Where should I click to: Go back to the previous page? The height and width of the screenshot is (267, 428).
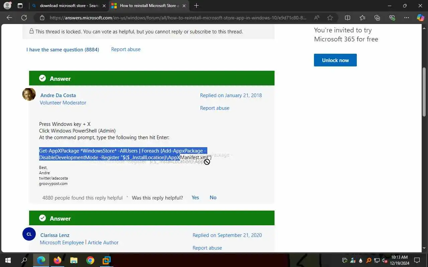click(x=9, y=18)
